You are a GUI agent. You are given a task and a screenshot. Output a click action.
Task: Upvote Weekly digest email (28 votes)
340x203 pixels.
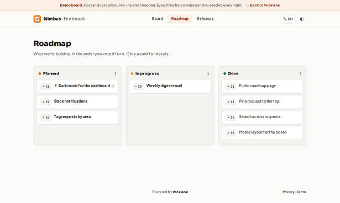138,87
